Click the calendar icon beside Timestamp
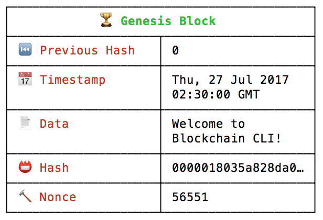 click(x=25, y=79)
